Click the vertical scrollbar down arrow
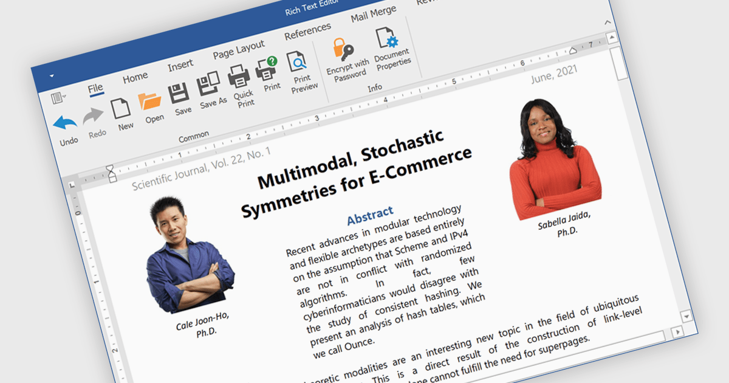Screen dimensions: 729x383 (x=686, y=316)
